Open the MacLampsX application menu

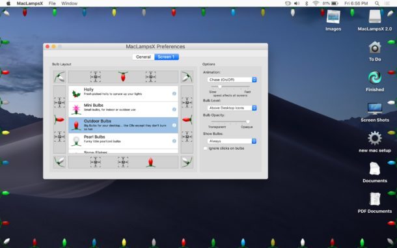[30, 3]
